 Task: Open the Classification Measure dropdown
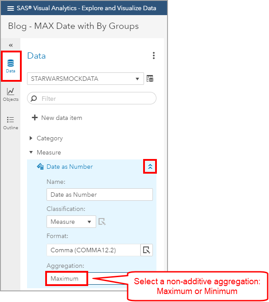click(71, 222)
